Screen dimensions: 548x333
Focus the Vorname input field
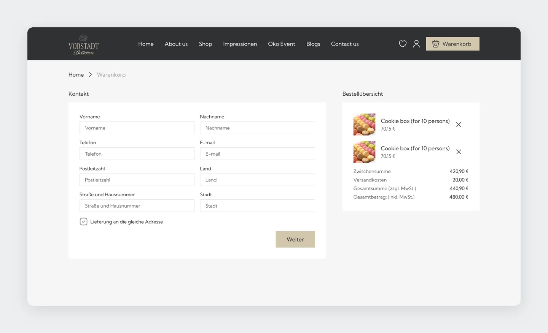(137, 128)
